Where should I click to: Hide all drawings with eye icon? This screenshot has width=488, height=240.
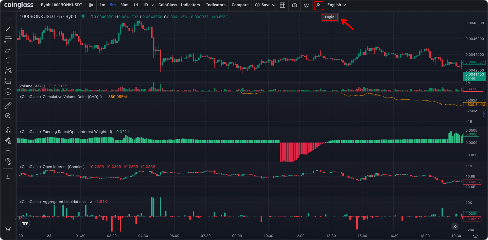pyautogui.click(x=8, y=161)
